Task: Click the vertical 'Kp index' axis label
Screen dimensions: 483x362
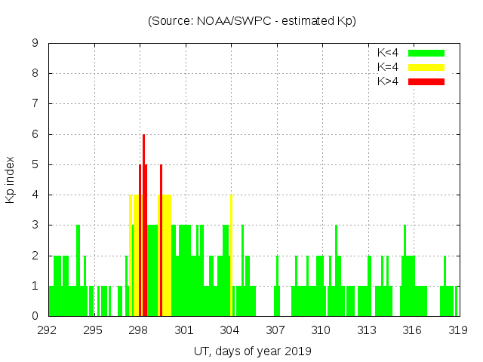Action: 11,179
